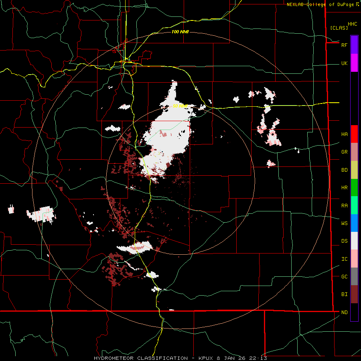
Task: Click the ND black legend swatch
Action: click(x=354, y=312)
